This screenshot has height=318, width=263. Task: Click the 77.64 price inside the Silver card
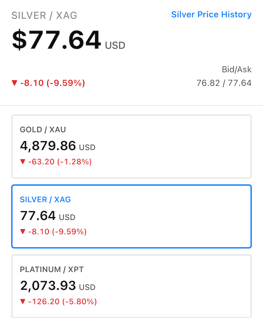point(38,215)
